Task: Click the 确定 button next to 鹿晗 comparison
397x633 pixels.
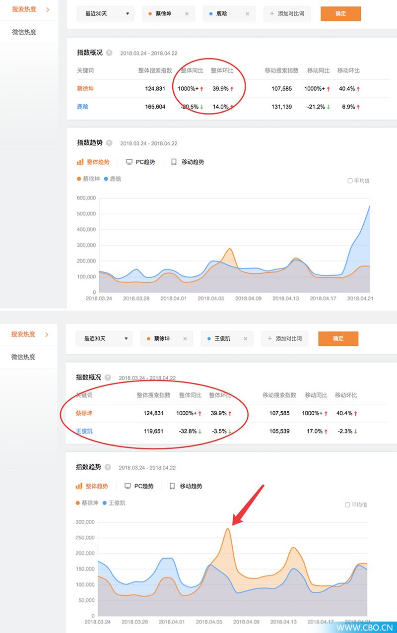Action: pos(340,14)
